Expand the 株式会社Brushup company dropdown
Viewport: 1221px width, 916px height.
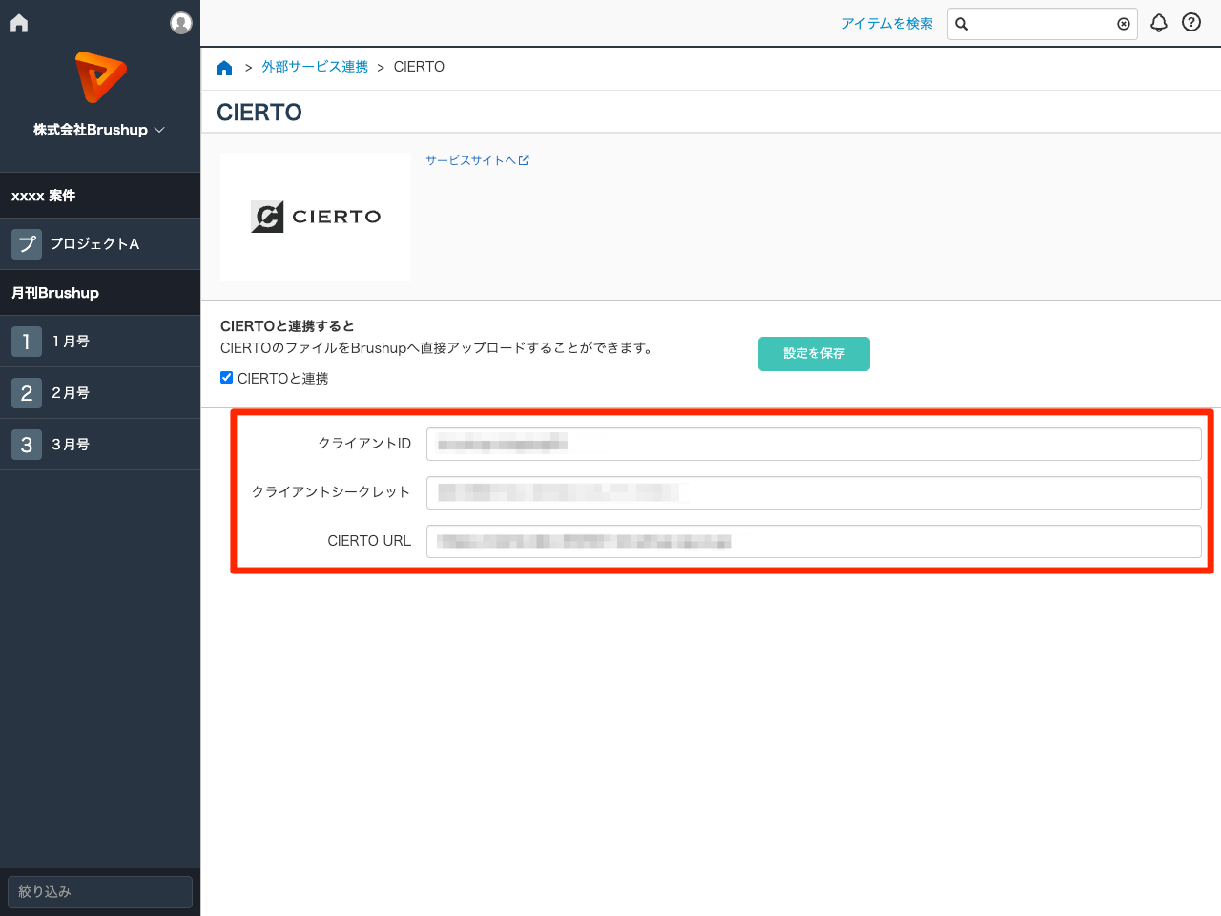coord(99,130)
